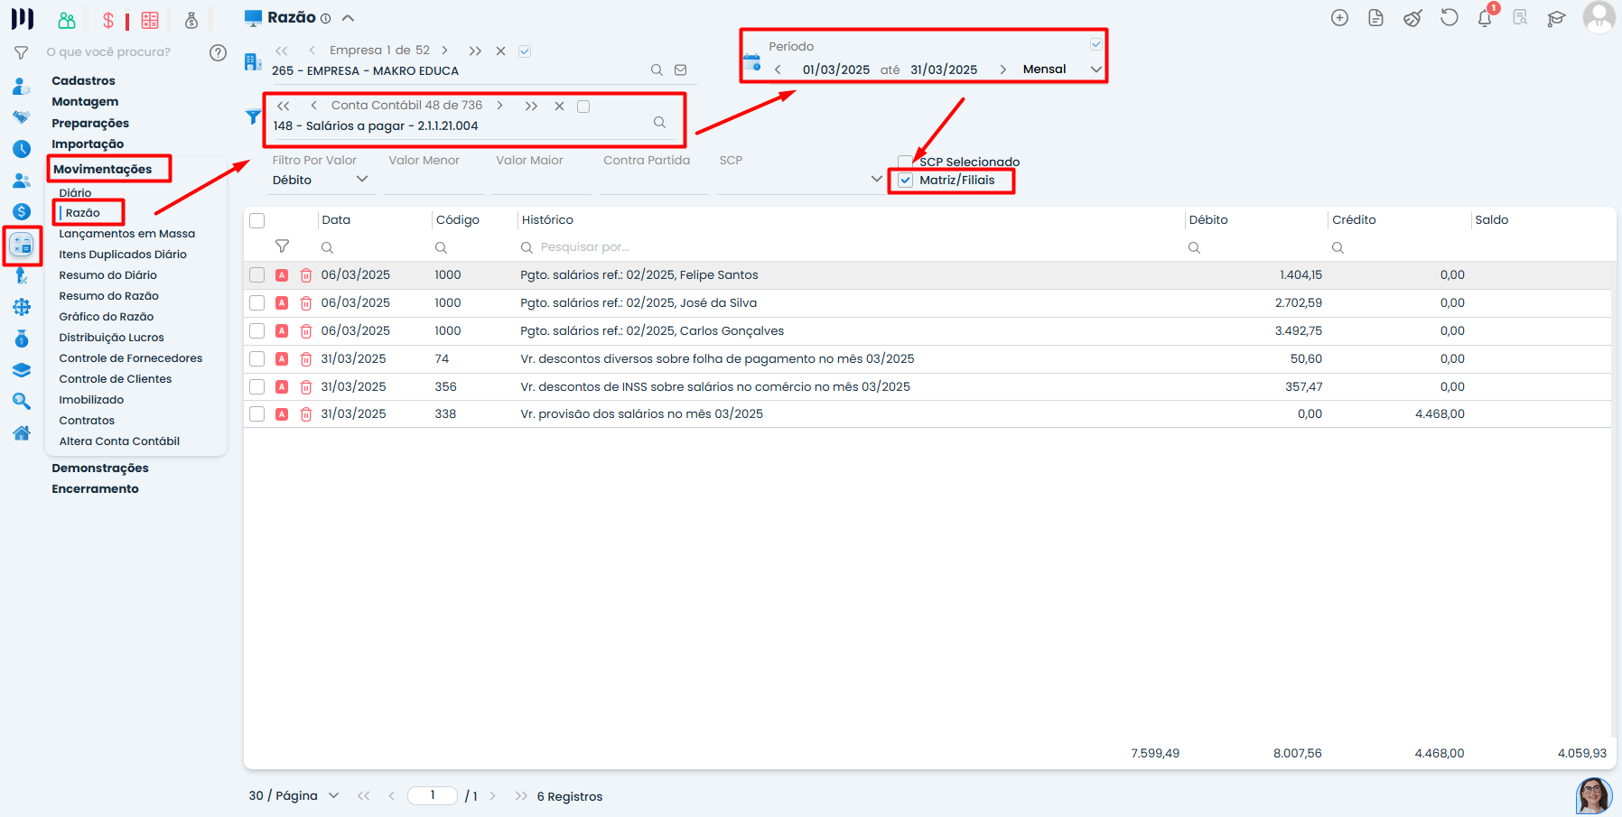
Task: Click the Valor Menor input field
Action: pos(434,181)
